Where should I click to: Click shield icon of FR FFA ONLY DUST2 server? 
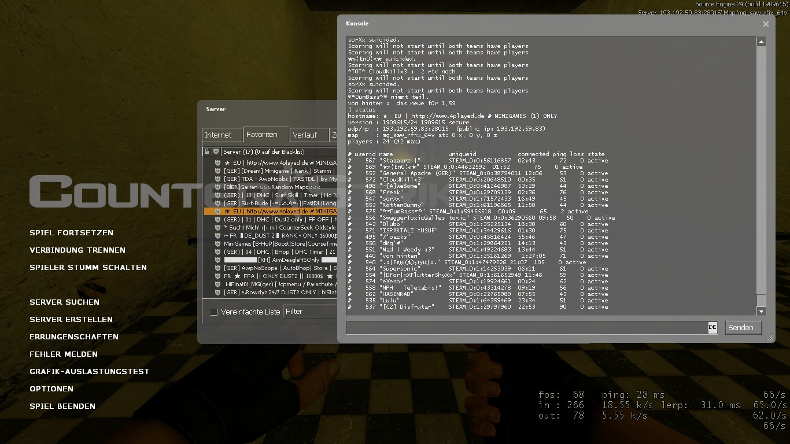[x=217, y=276]
